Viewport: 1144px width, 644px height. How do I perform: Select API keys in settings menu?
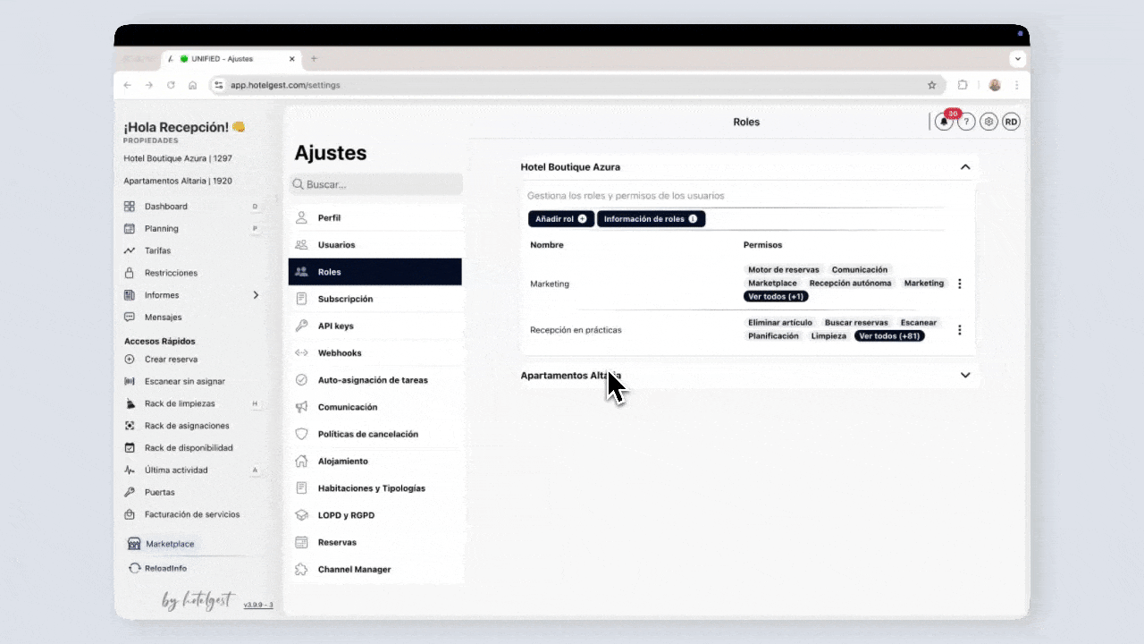pos(335,326)
